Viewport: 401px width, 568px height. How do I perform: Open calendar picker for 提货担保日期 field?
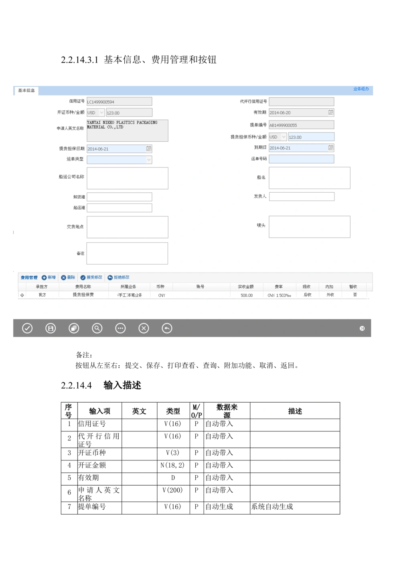148,149
